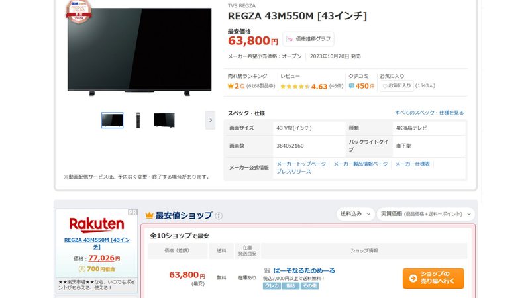Click the 直下型 backlight value

coord(403,146)
